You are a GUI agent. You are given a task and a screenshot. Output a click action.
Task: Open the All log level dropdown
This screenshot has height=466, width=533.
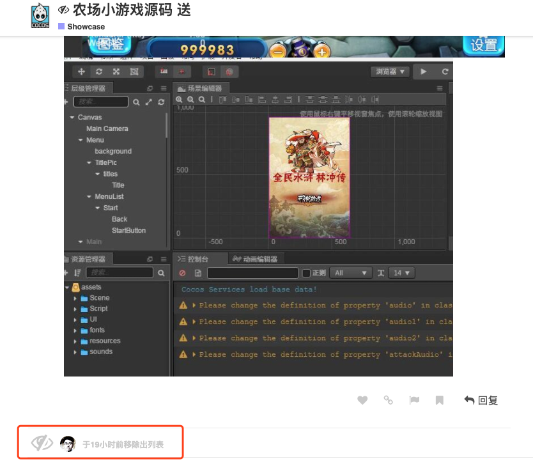(350, 273)
